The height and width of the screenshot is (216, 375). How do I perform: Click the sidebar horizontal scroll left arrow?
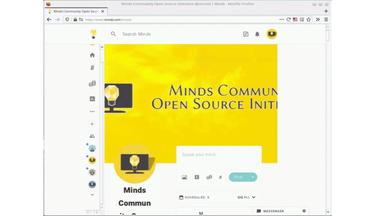pyautogui.click(x=88, y=212)
